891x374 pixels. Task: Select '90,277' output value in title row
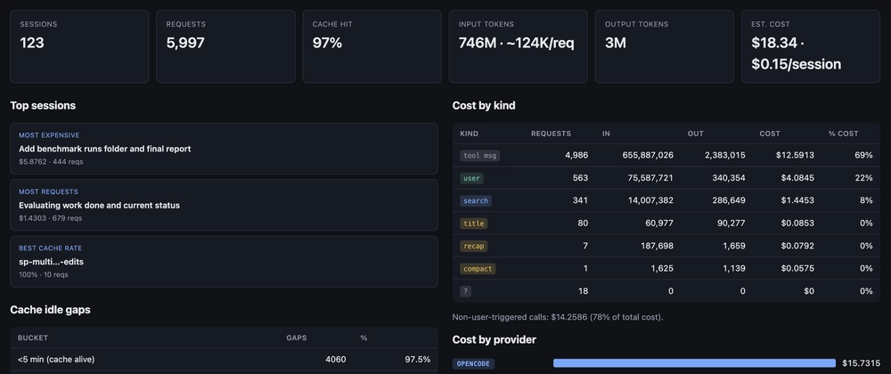click(x=731, y=224)
